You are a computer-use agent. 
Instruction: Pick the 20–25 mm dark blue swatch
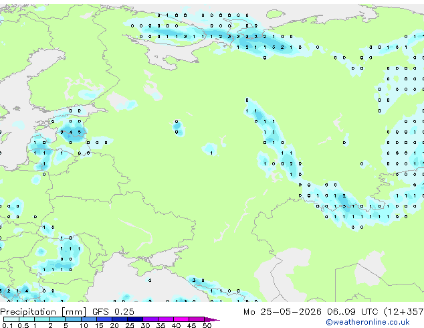click(x=120, y=319)
